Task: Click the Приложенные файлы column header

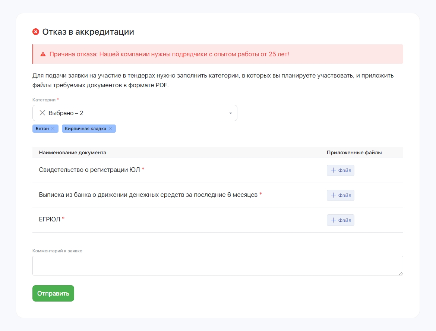Action: coord(354,152)
